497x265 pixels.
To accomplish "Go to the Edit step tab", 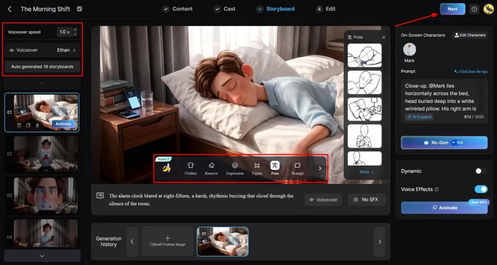I will tap(326, 9).
